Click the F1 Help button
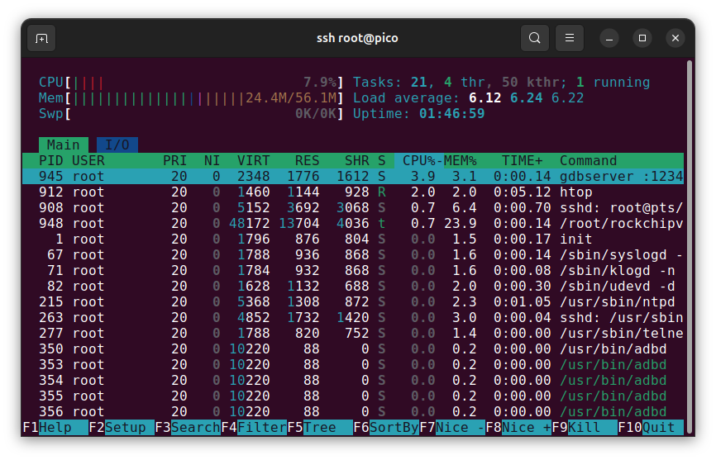 (x=55, y=428)
